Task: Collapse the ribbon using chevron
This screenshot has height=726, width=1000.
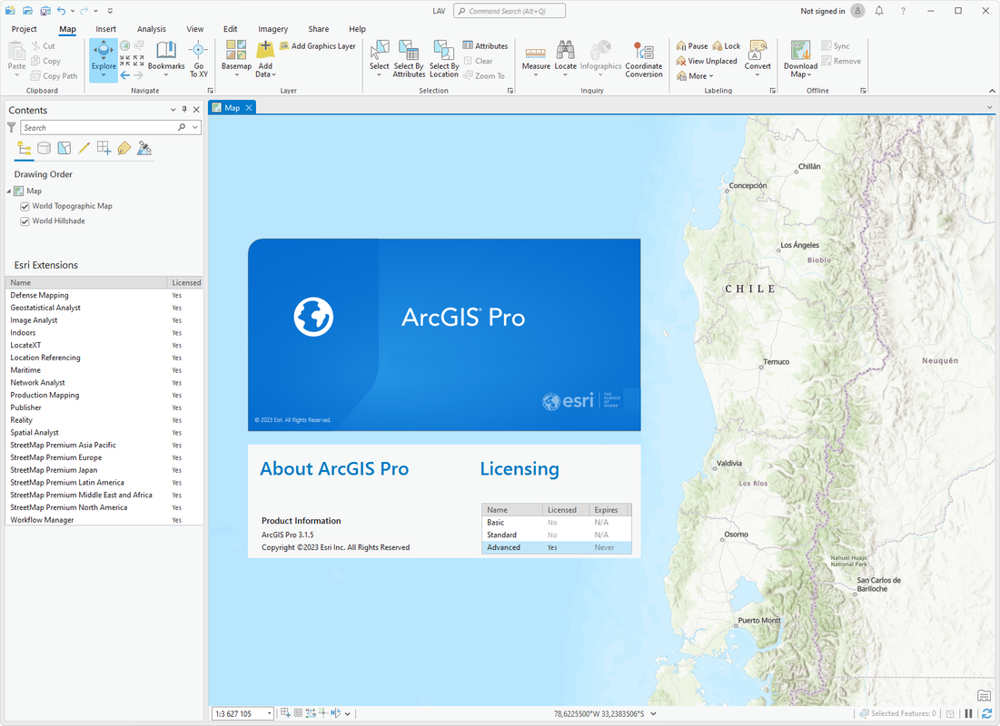Action: click(x=992, y=91)
